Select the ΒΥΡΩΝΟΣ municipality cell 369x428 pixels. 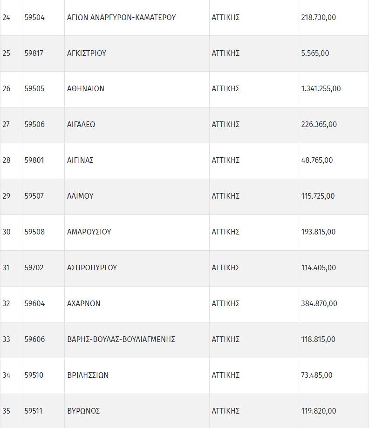coord(83,411)
